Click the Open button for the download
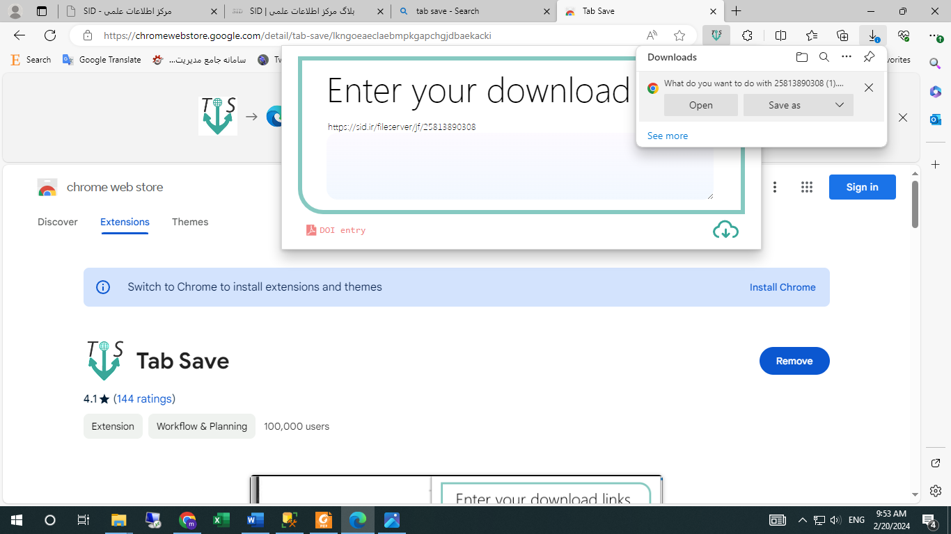The height and width of the screenshot is (534, 951). pos(701,105)
